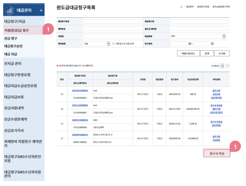Click the 검색 search button

(207, 53)
